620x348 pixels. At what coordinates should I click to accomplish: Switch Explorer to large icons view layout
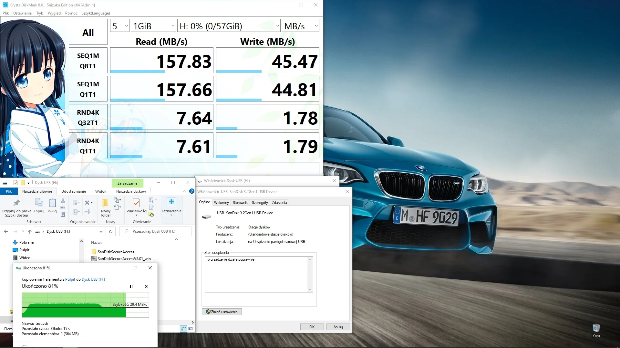point(191,329)
